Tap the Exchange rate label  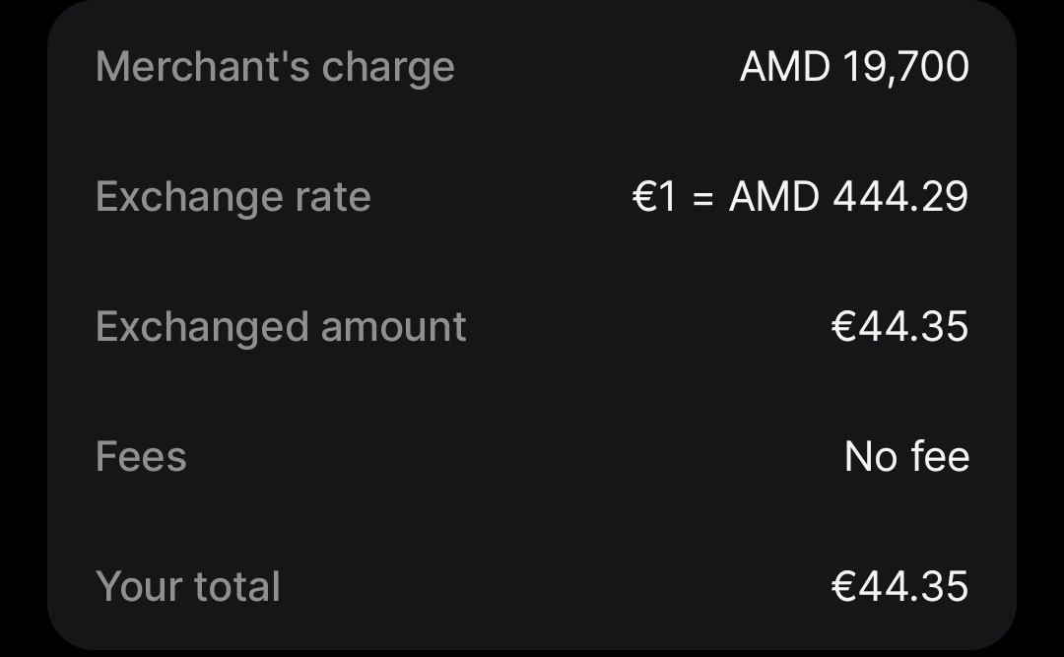pyautogui.click(x=233, y=197)
